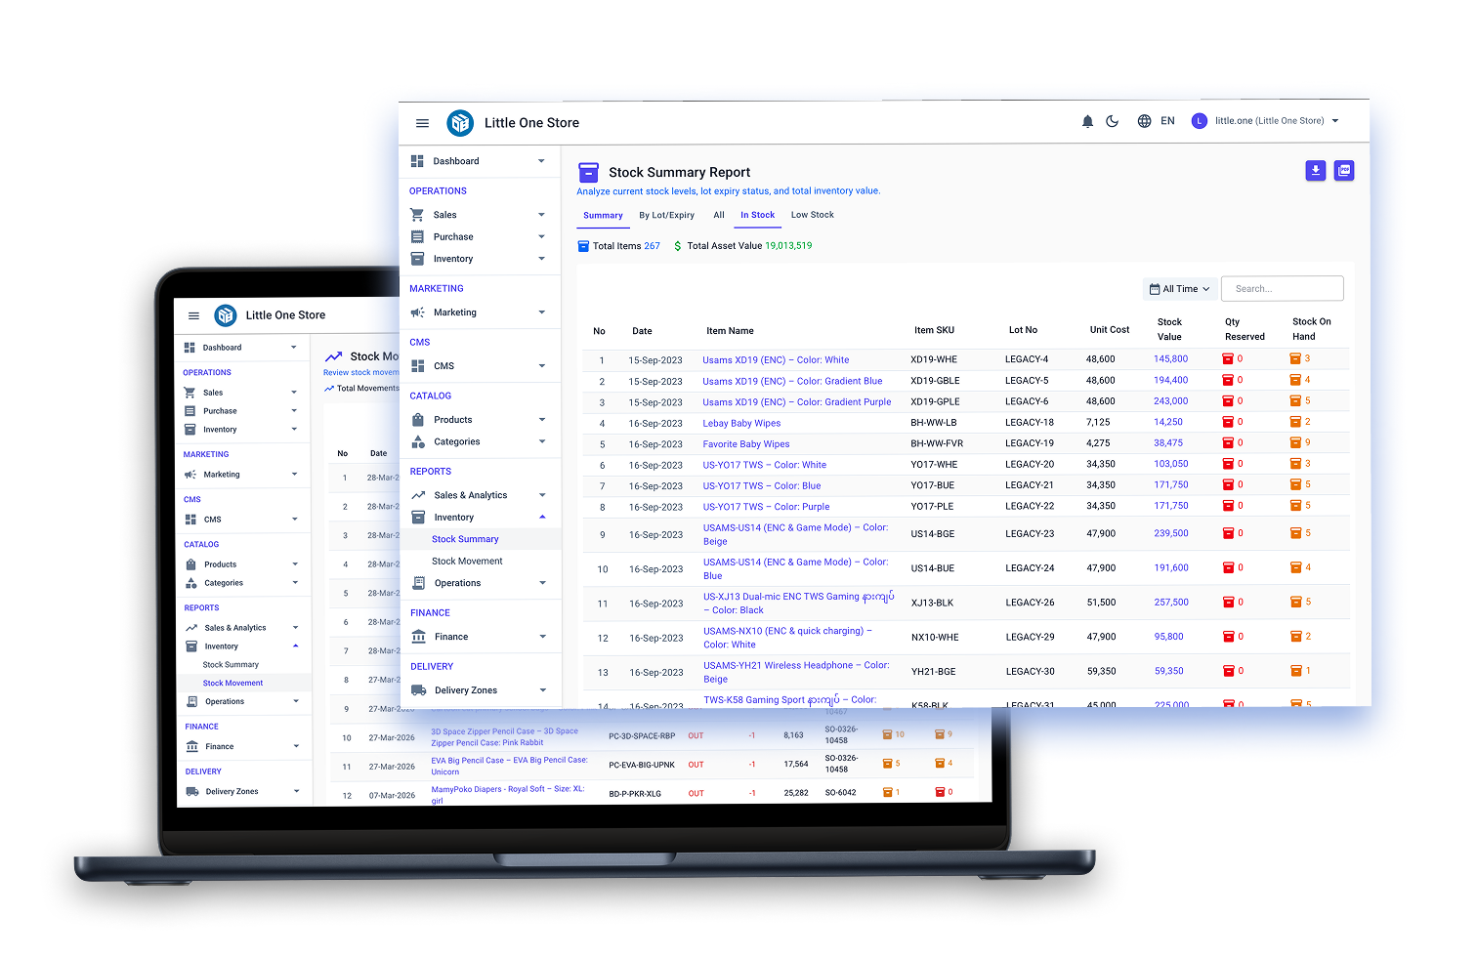This screenshot has height=959, width=1477.
Task: Click the Marketing megaphone icon
Action: tap(419, 312)
